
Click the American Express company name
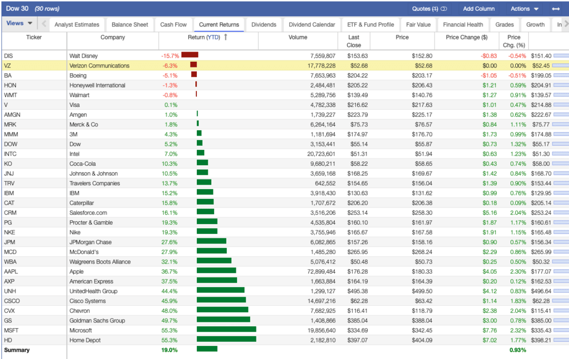(91, 281)
